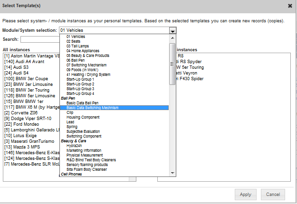
Task: Click the Cancel button
Action: (273, 195)
